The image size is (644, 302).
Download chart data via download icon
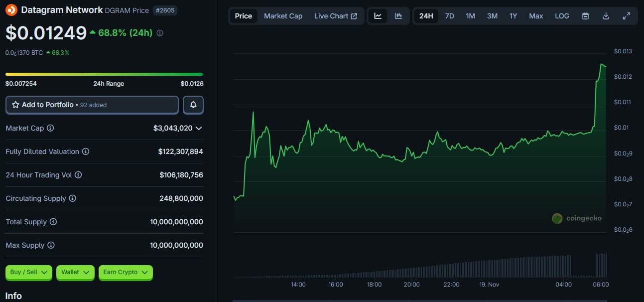click(606, 16)
